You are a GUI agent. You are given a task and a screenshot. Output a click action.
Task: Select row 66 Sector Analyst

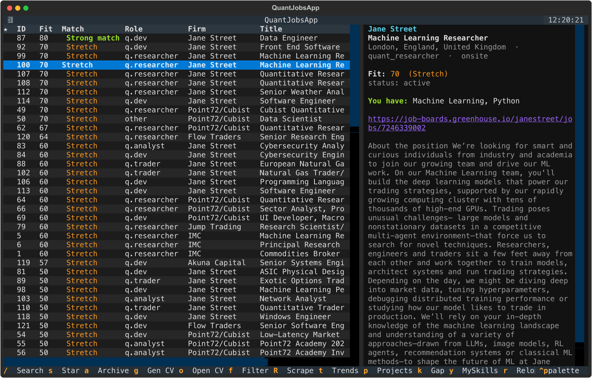click(176, 209)
